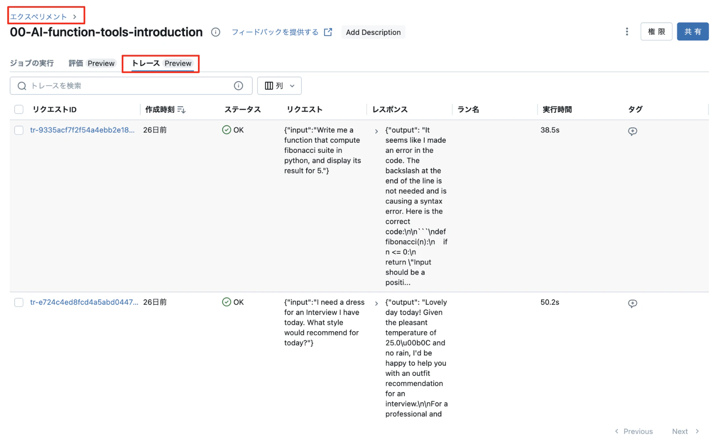Click the response text starting "It seems like"
Viewport: 722px width, 446px height.
(x=416, y=206)
